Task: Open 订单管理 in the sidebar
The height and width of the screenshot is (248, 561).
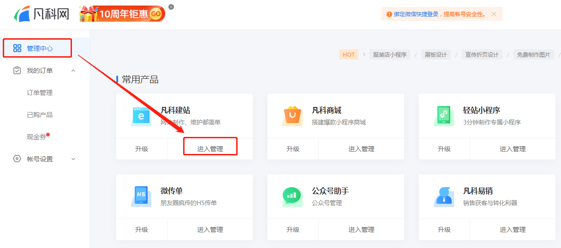Action: pos(40,93)
